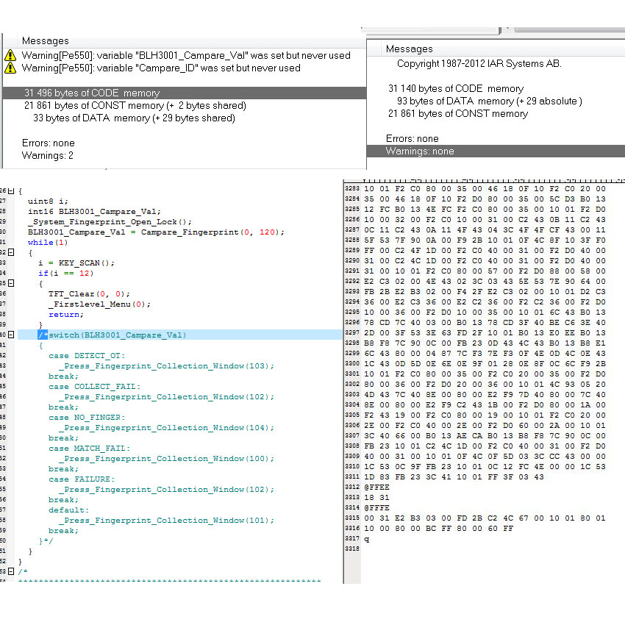Screen dimensions: 625x625
Task: Click _Press_Fingerprint_Collection_Window(100) call
Action: pyautogui.click(x=167, y=459)
